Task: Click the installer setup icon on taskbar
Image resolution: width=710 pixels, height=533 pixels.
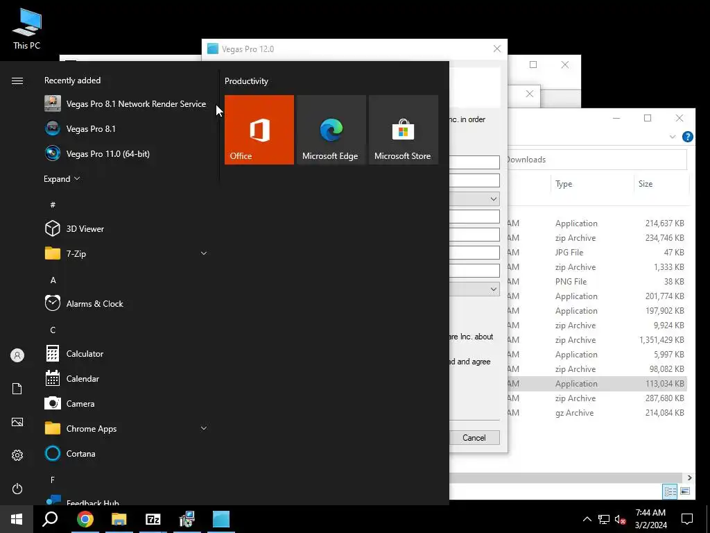Action: [x=187, y=519]
